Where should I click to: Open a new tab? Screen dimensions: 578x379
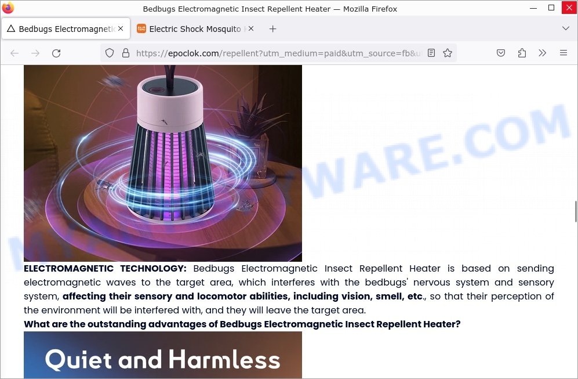click(273, 29)
